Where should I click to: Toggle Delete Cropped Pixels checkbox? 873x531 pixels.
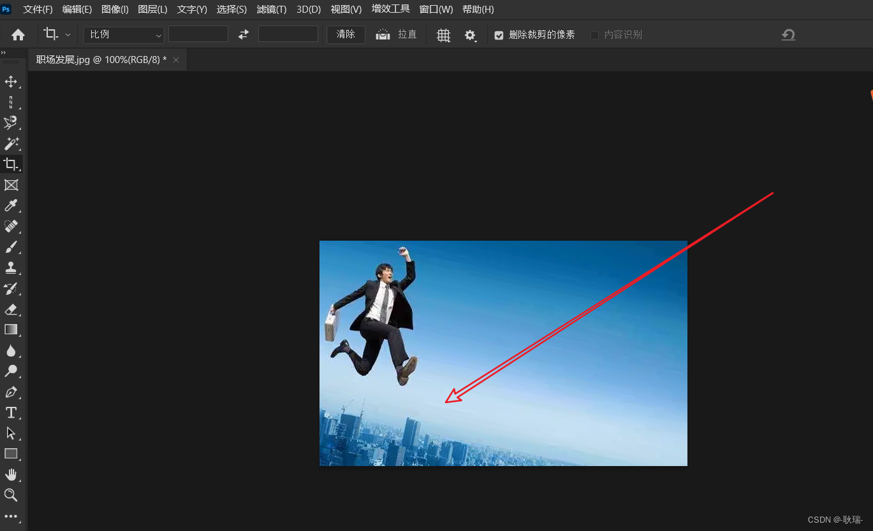point(499,35)
